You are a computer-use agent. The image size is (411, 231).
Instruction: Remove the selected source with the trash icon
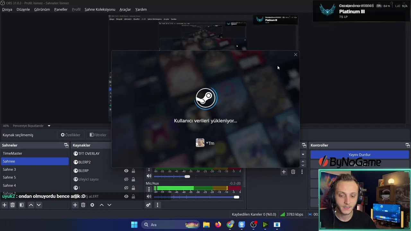[x=83, y=205]
